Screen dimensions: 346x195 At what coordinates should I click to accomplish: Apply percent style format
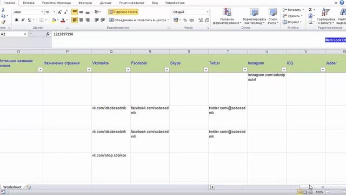pyautogui.click(x=185, y=20)
